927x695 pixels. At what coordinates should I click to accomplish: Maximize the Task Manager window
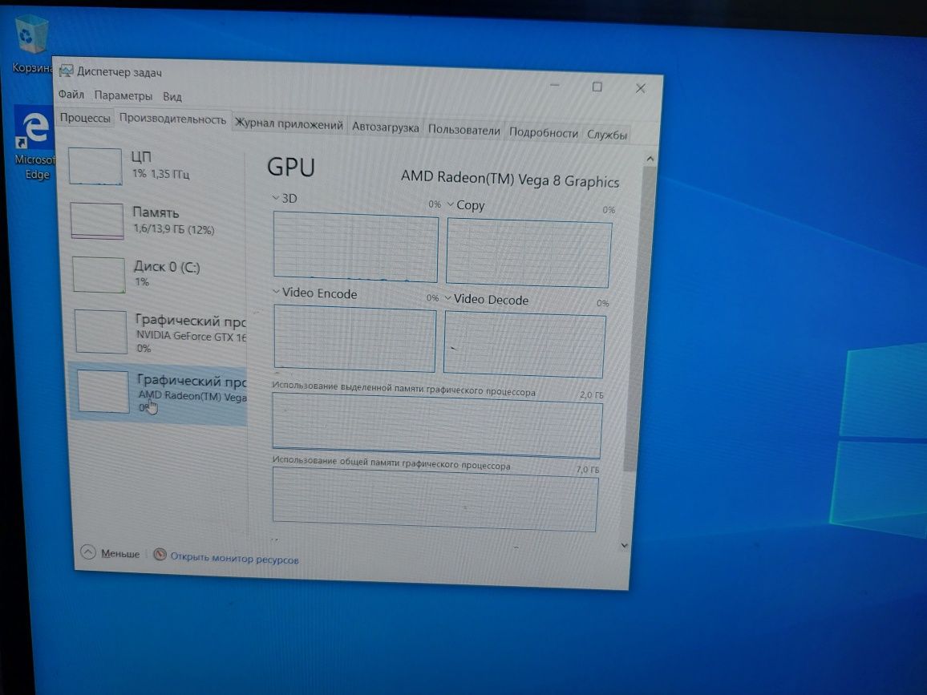point(597,87)
